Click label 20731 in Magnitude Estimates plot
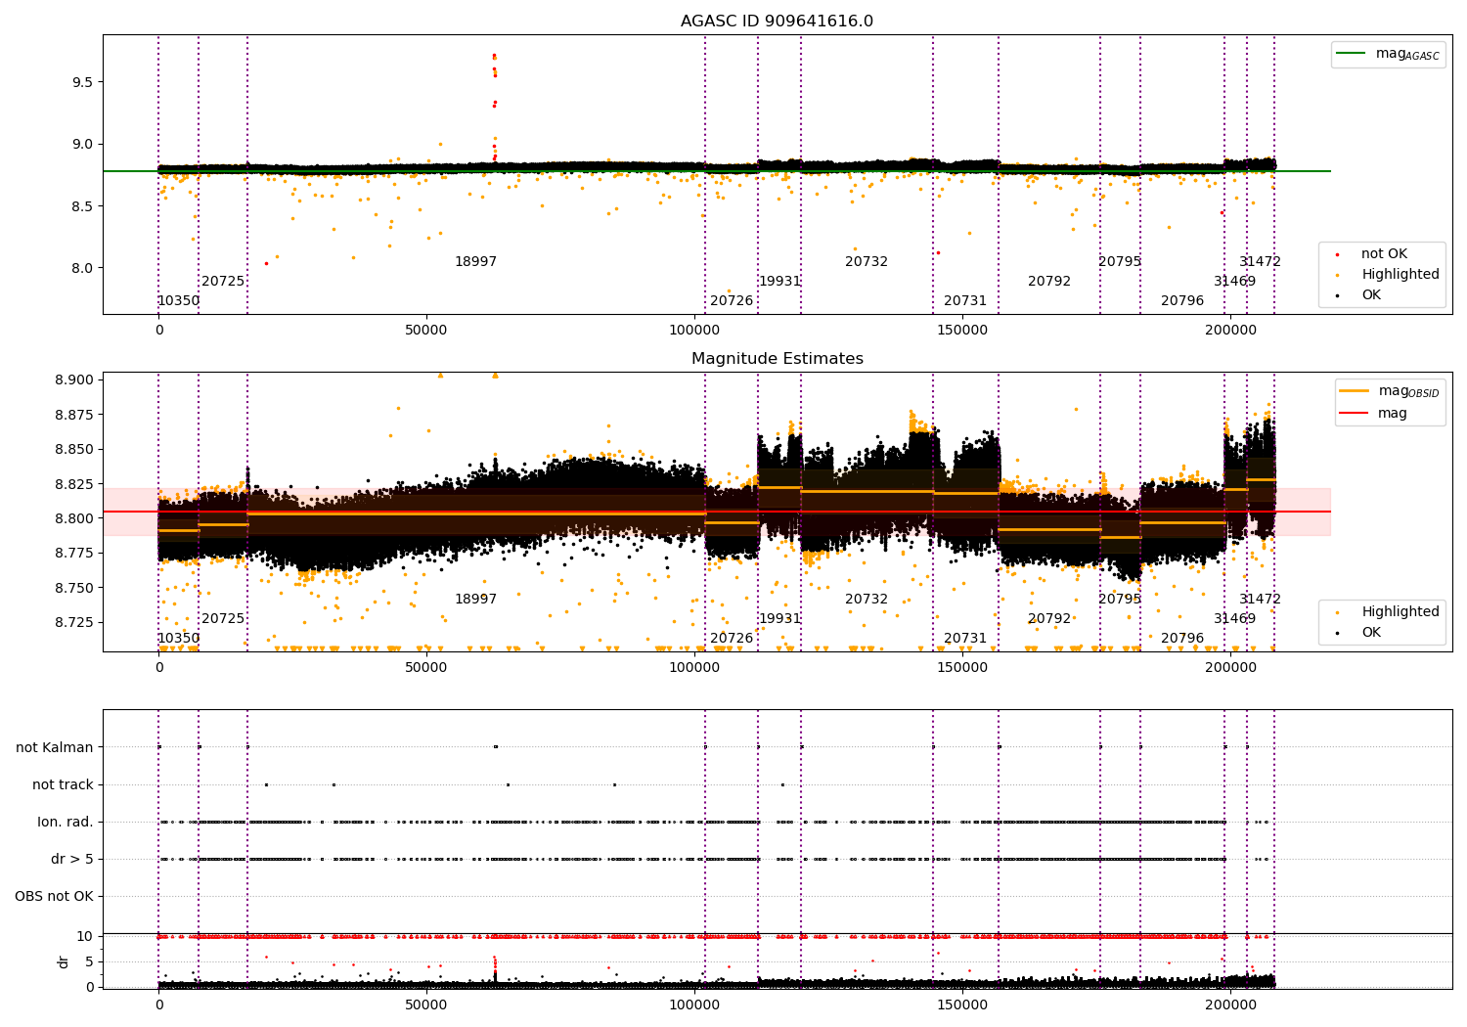Viewport: 1467px width, 1027px height. tap(965, 639)
